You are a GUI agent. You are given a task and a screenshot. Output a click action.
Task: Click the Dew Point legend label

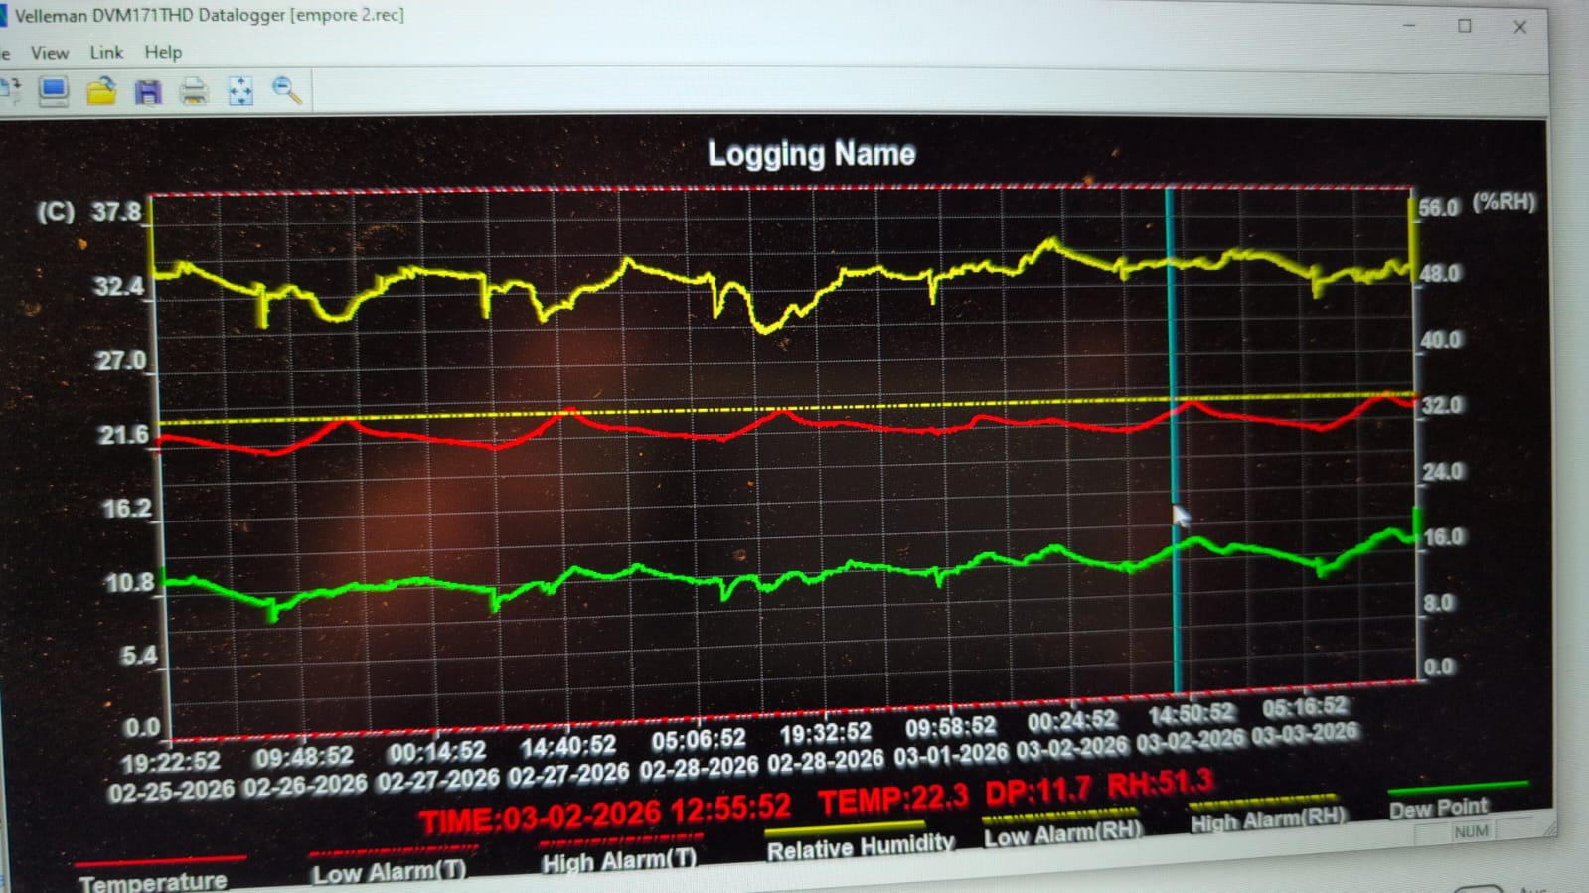1438,809
